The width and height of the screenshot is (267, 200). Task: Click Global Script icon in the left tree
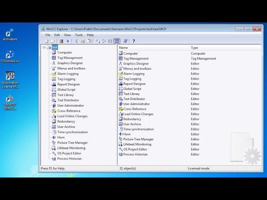pyautogui.click(x=54, y=90)
